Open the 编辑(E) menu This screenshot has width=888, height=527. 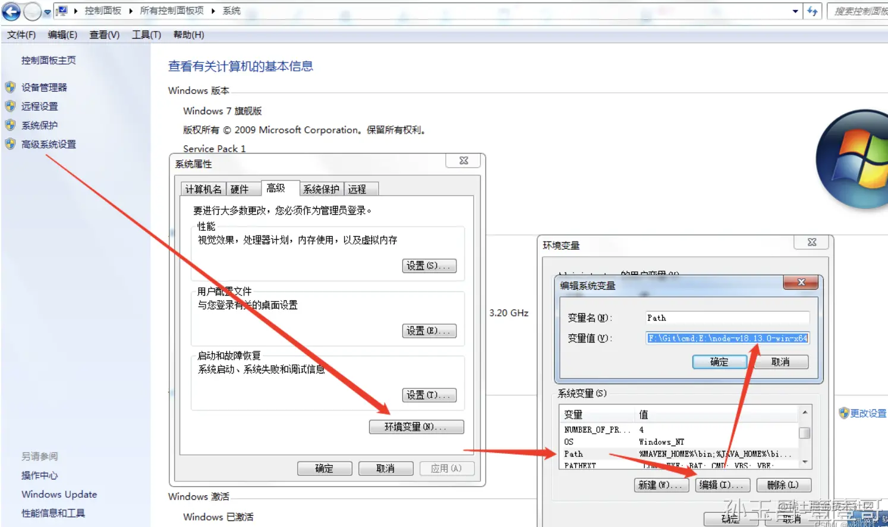[x=62, y=35]
